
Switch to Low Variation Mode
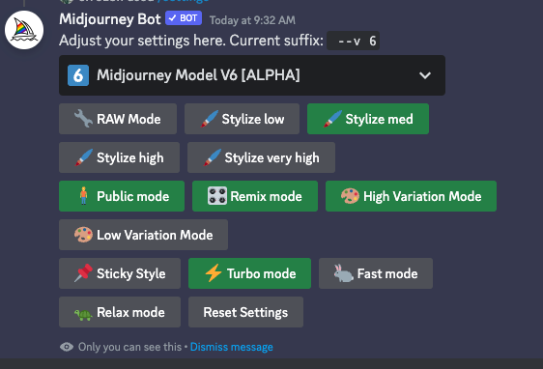tap(143, 235)
